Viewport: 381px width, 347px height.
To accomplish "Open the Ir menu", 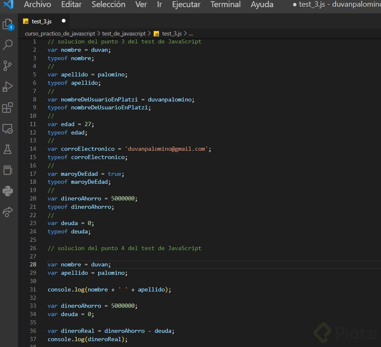I will pos(159,4).
